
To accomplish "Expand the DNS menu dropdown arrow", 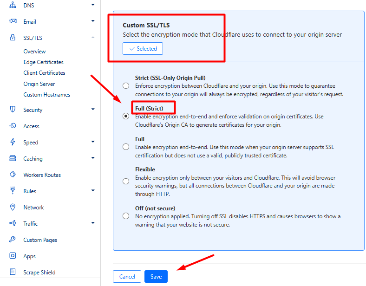I will coord(93,5).
